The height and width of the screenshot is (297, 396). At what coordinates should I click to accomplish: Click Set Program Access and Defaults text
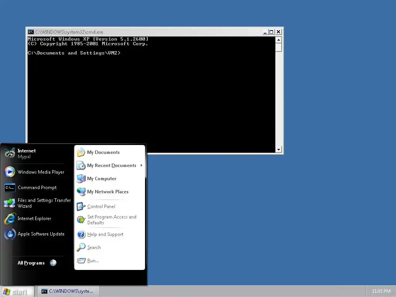[x=112, y=220]
